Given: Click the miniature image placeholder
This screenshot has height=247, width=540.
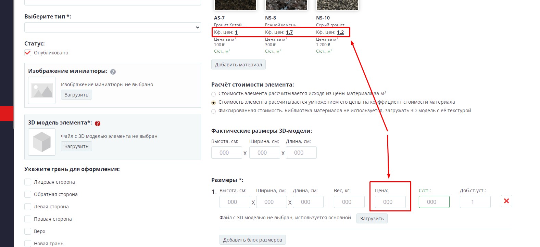Looking at the screenshot, I should tap(42, 90).
